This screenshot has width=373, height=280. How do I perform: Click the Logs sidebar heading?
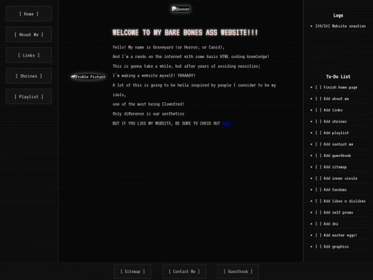click(338, 15)
